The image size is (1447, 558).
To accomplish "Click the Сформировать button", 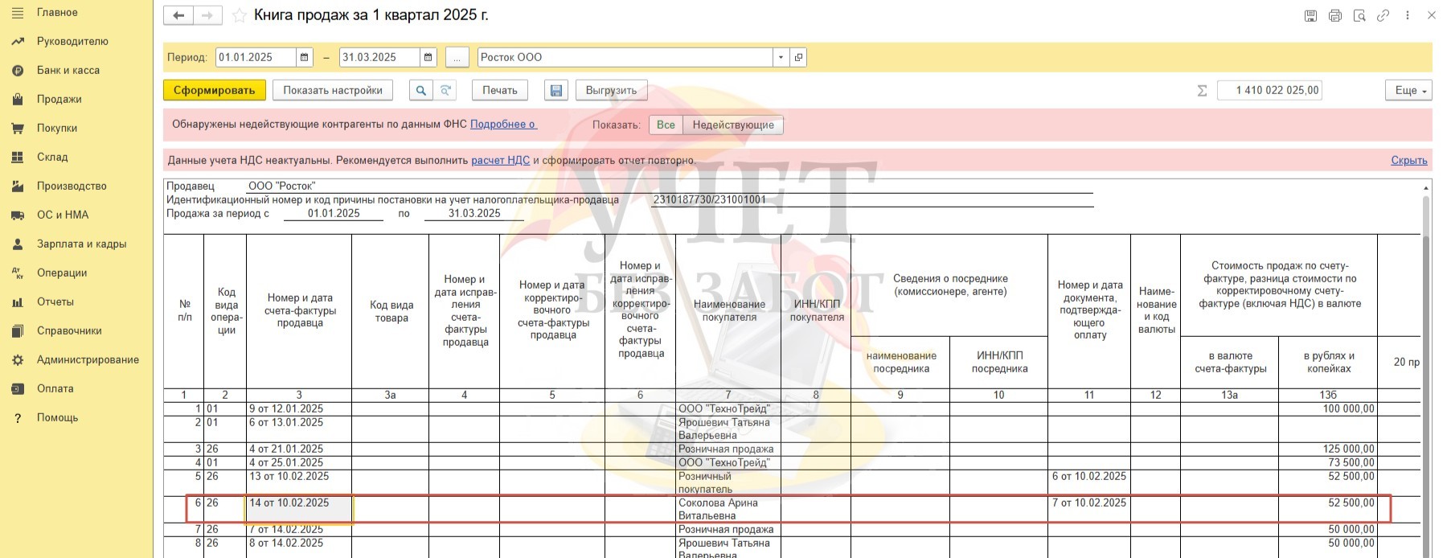I will [x=214, y=90].
